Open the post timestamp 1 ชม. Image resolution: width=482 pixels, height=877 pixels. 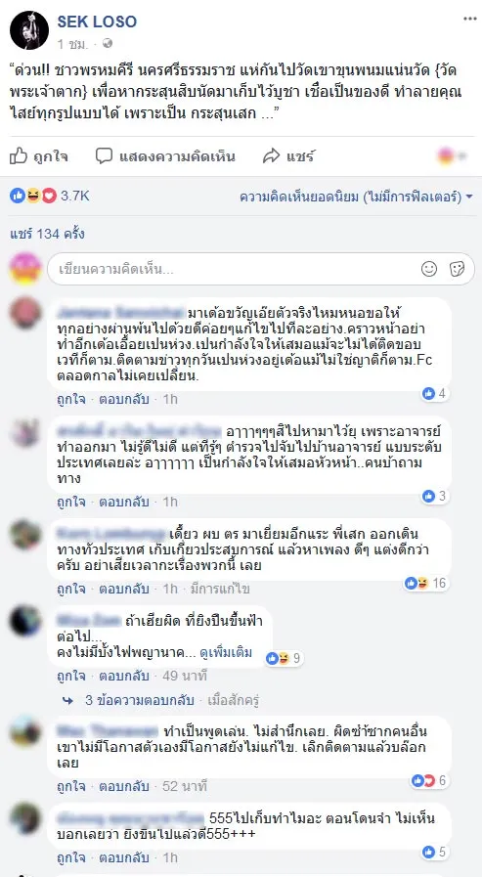[69, 43]
